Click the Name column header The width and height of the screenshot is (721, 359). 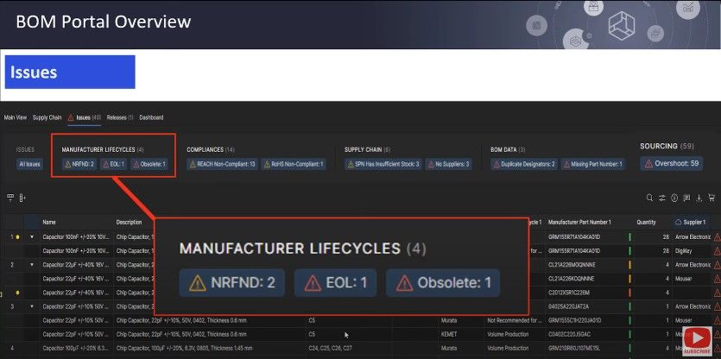tap(49, 222)
